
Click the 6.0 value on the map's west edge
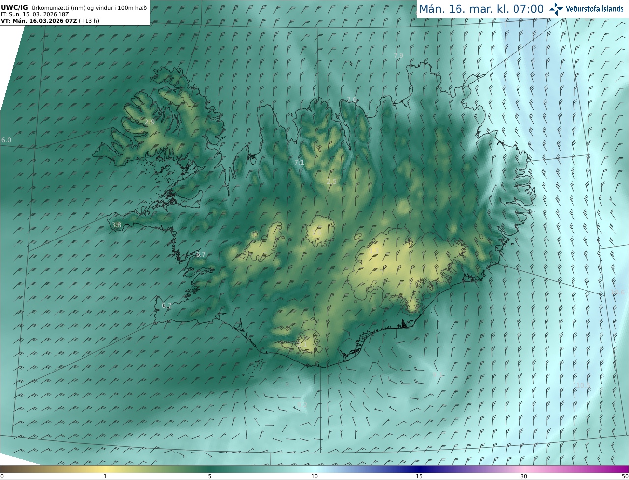point(6,140)
